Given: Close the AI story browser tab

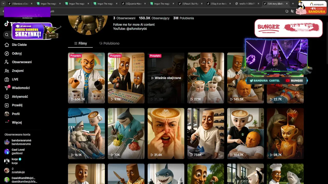Looking at the screenshot, I should (x=287, y=4).
